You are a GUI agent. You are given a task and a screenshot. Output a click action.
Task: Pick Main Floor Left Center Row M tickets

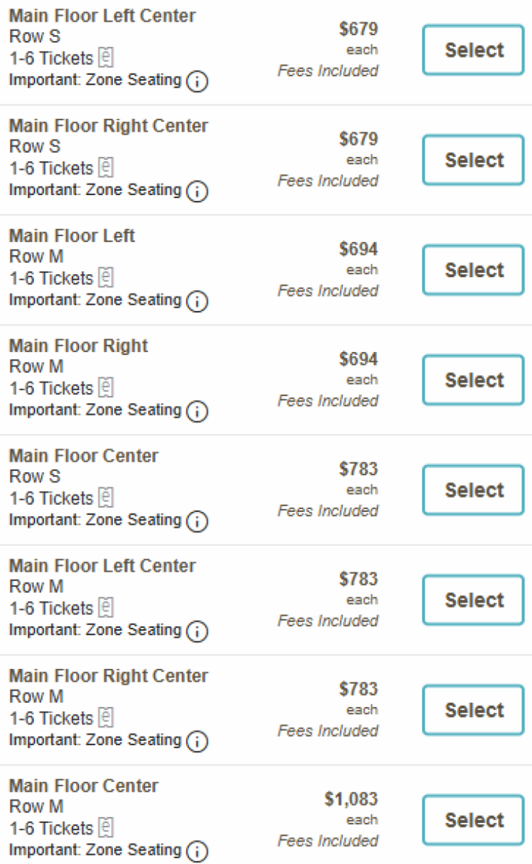tap(473, 600)
